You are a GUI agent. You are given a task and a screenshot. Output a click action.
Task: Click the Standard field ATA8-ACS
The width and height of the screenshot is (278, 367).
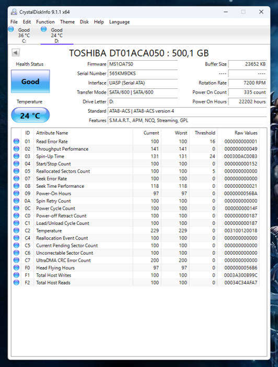pos(187,111)
